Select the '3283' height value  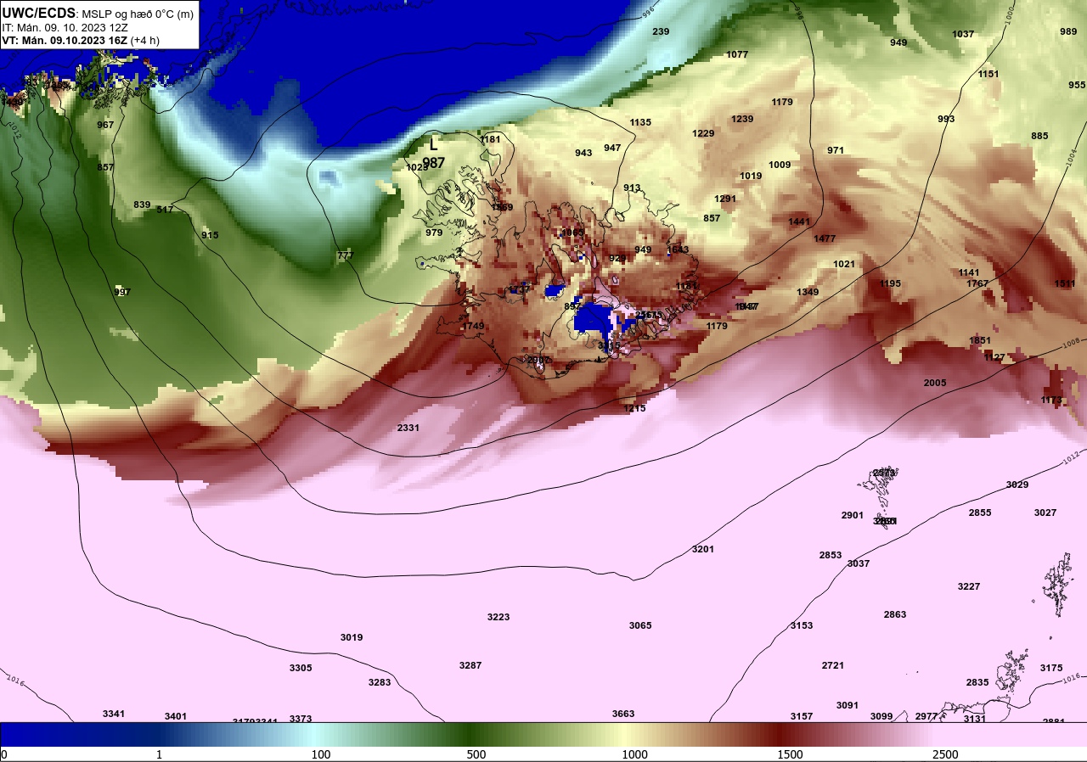pyautogui.click(x=380, y=682)
